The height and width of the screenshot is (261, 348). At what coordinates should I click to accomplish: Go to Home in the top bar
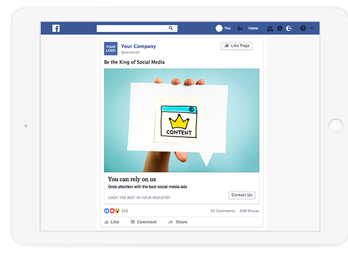point(253,28)
